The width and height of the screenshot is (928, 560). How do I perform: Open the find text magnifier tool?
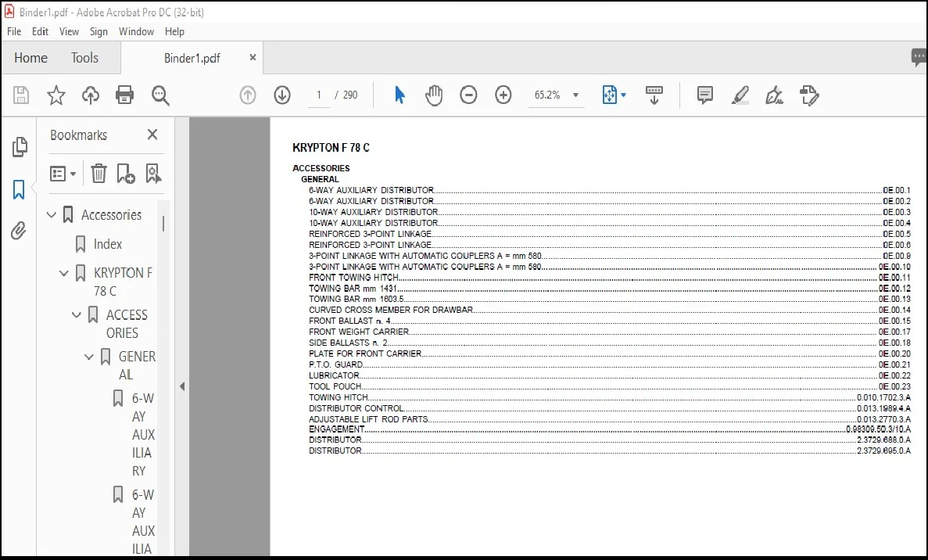coord(160,95)
